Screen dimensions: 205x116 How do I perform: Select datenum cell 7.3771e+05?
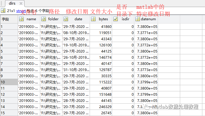point(146,33)
